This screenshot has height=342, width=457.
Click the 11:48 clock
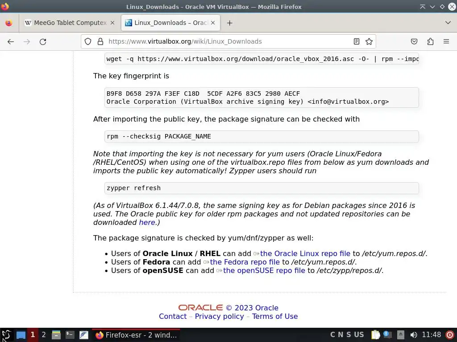click(432, 335)
